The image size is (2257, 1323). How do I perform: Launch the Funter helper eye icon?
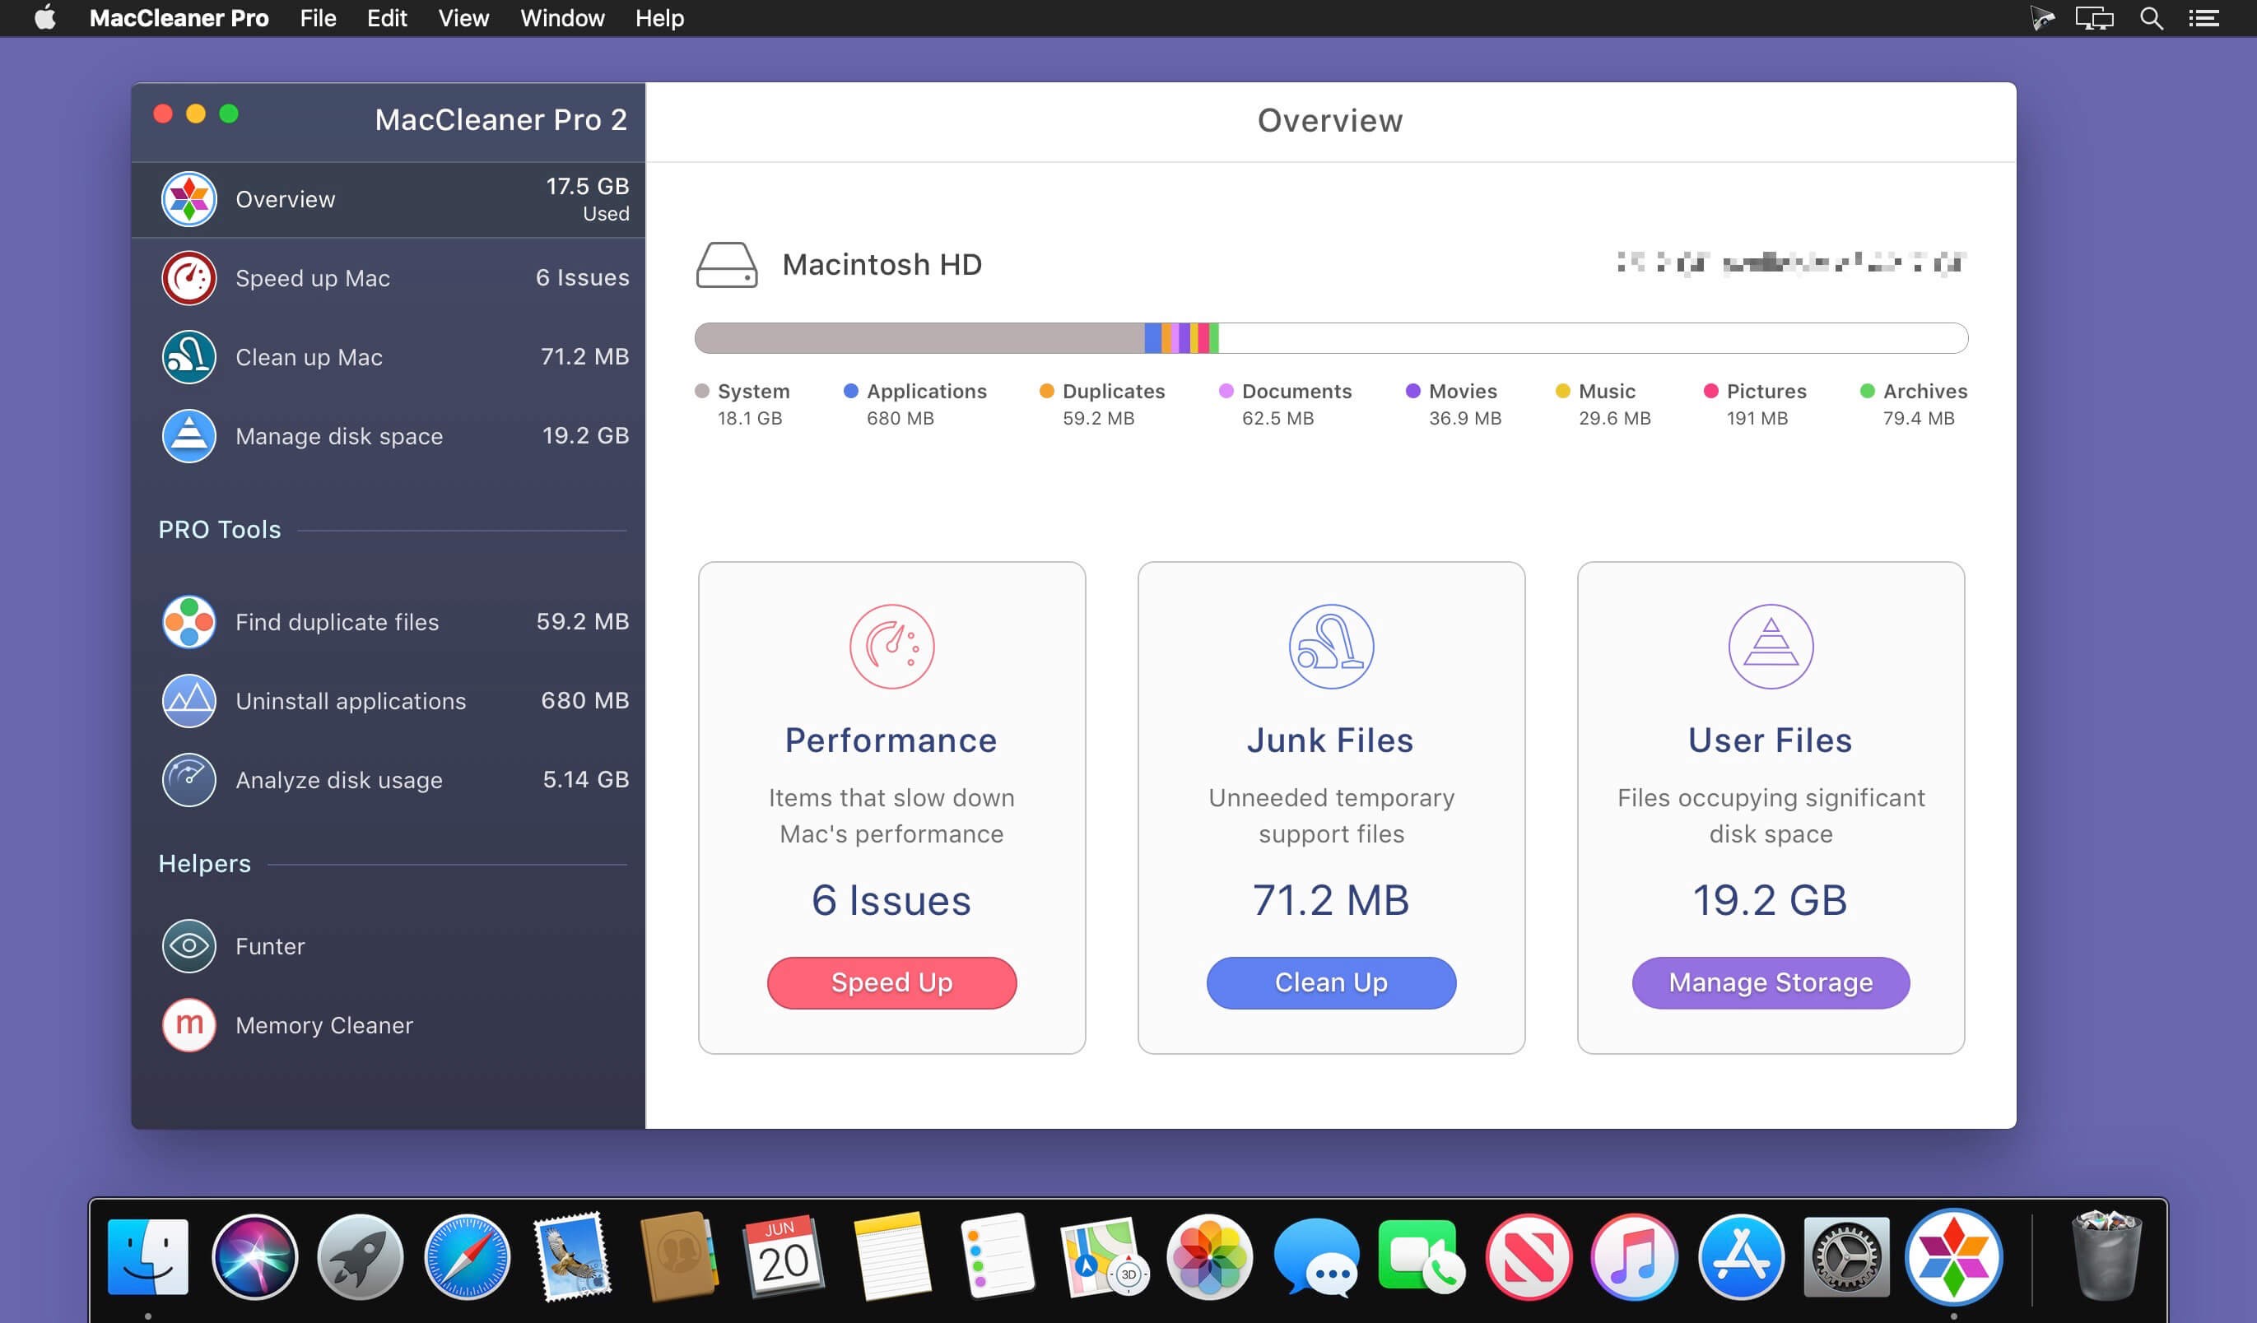(x=189, y=945)
